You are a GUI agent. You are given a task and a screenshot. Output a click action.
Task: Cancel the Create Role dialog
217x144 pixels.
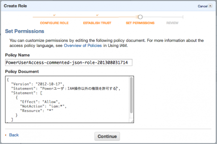203,6
